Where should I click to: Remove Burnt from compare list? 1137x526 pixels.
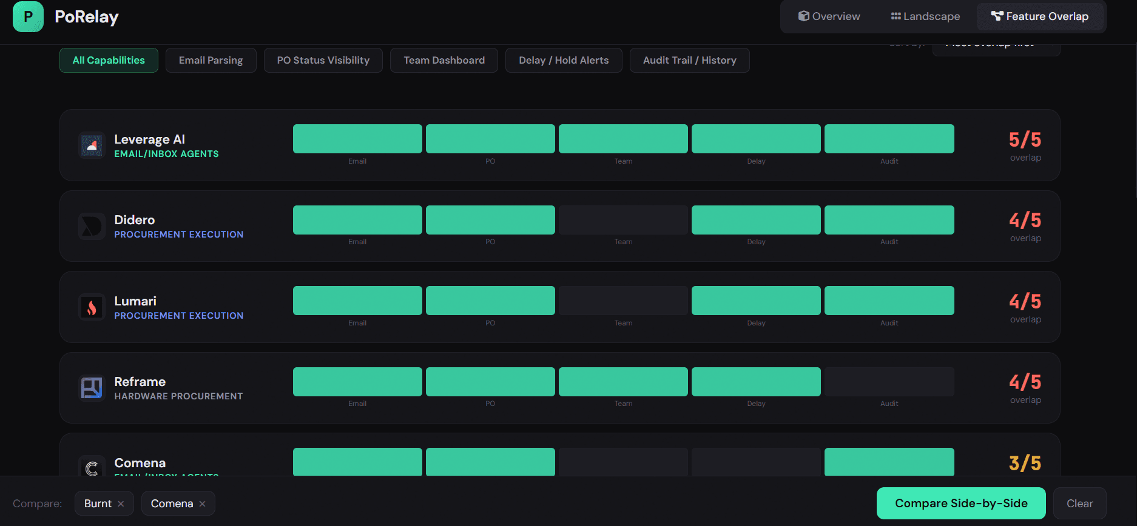click(121, 504)
